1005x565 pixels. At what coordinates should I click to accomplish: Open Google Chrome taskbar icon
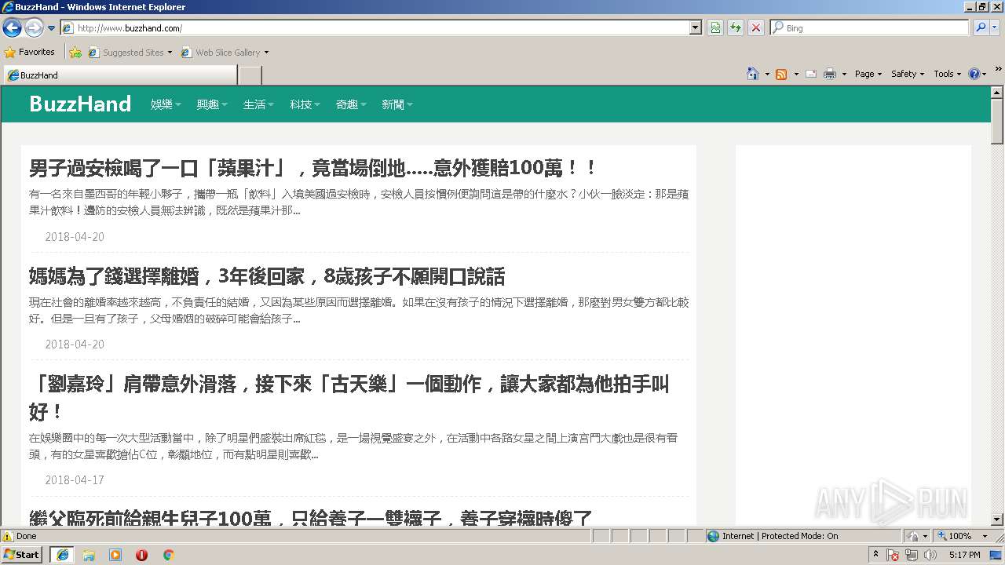pos(168,555)
